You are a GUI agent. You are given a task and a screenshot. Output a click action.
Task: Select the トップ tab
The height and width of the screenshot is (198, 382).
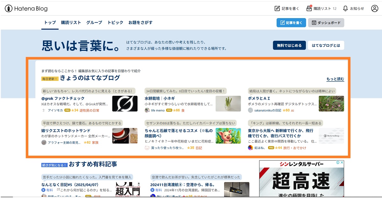tap(50, 23)
